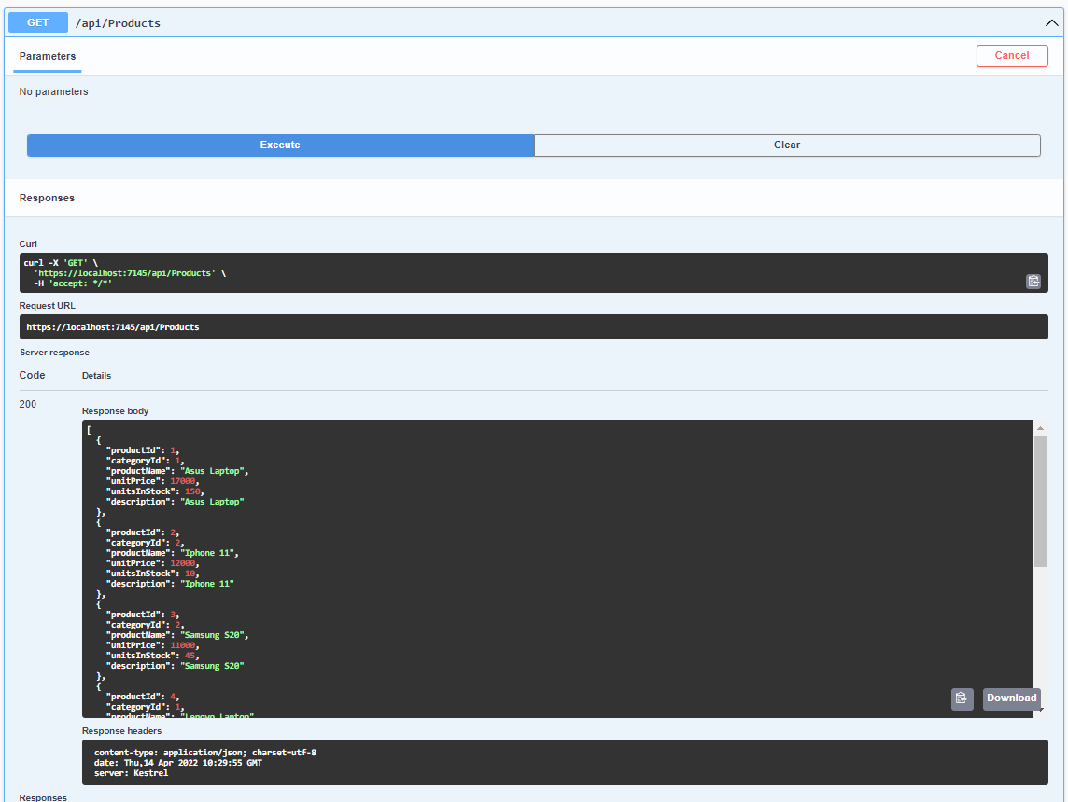Cancel the try-it-out mode
The image size is (1068, 802).
(x=1012, y=55)
